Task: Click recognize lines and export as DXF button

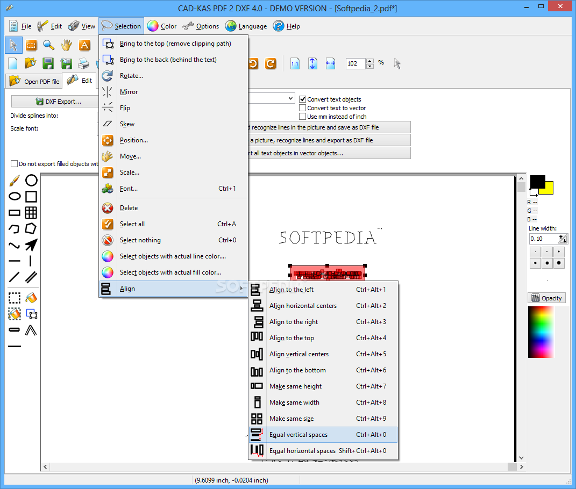Action: click(x=330, y=140)
